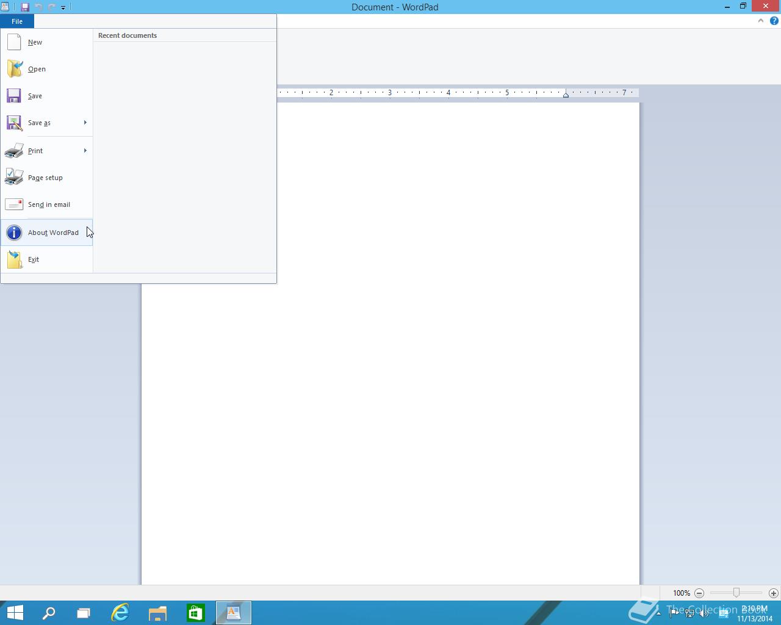781x625 pixels.
Task: Click the zoom out minus button
Action: point(699,593)
